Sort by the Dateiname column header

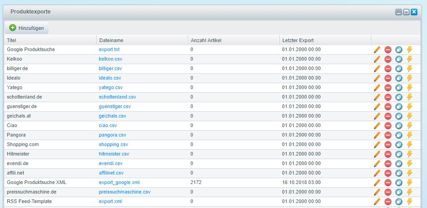point(142,40)
